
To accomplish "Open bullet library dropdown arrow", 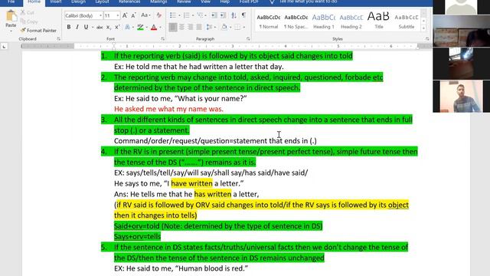I will pos(179,15).
